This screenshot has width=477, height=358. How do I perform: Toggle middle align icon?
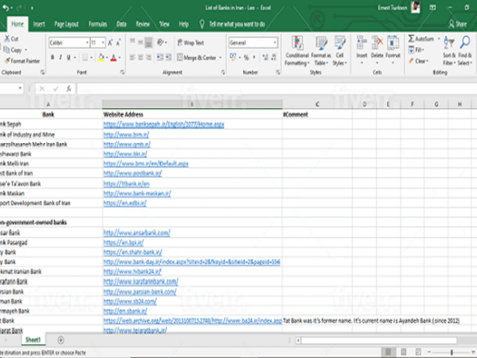[140, 42]
